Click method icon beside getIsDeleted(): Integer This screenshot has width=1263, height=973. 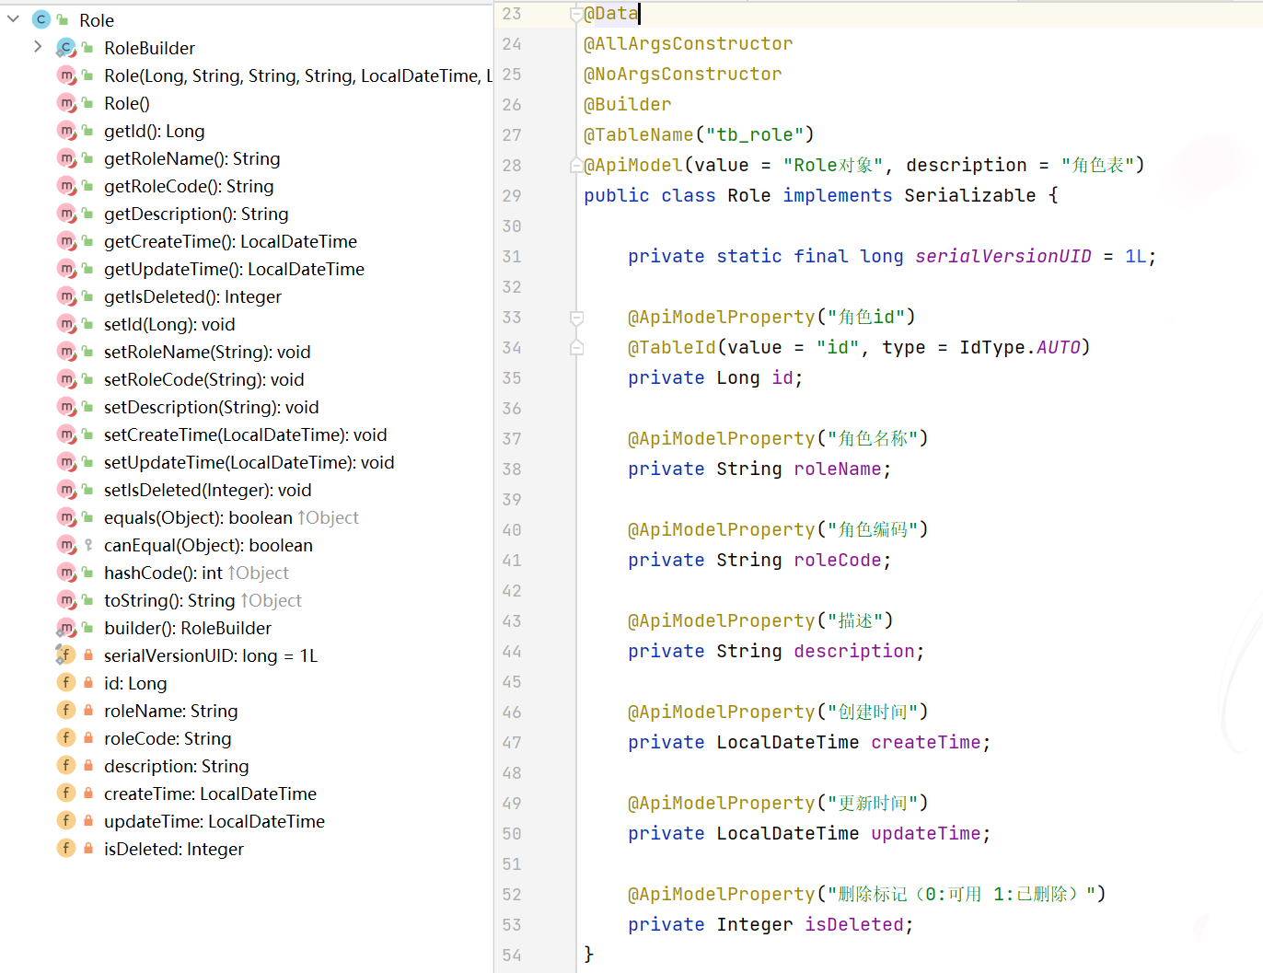[x=66, y=296]
